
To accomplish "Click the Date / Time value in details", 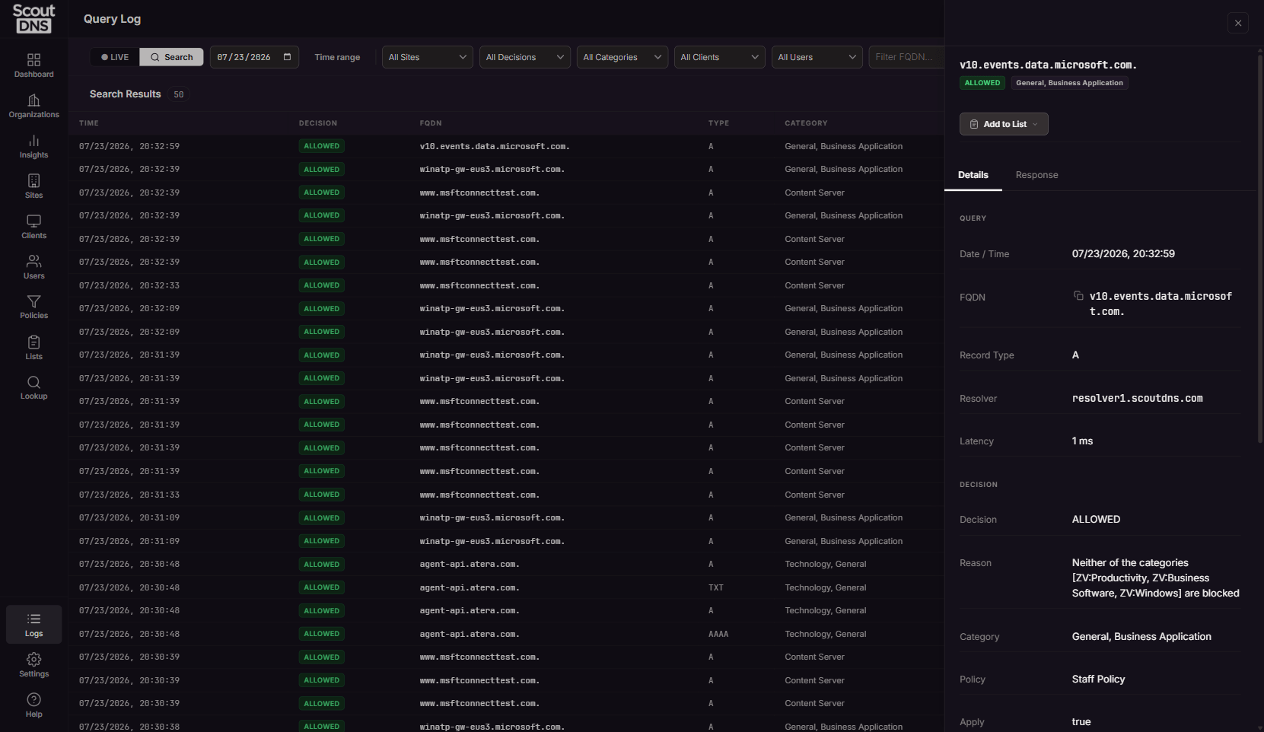I will 1123,254.
